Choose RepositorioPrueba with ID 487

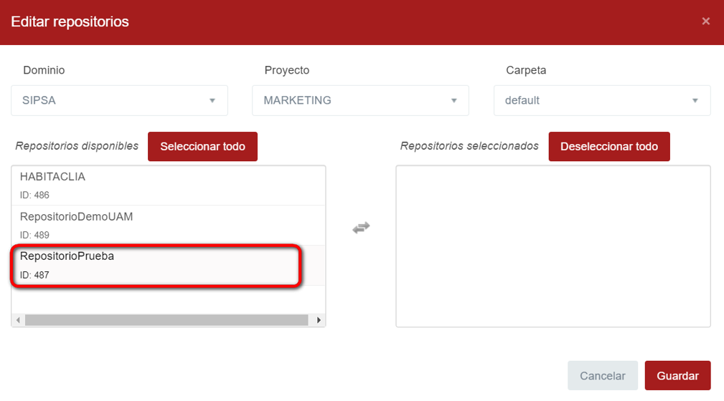(154, 266)
